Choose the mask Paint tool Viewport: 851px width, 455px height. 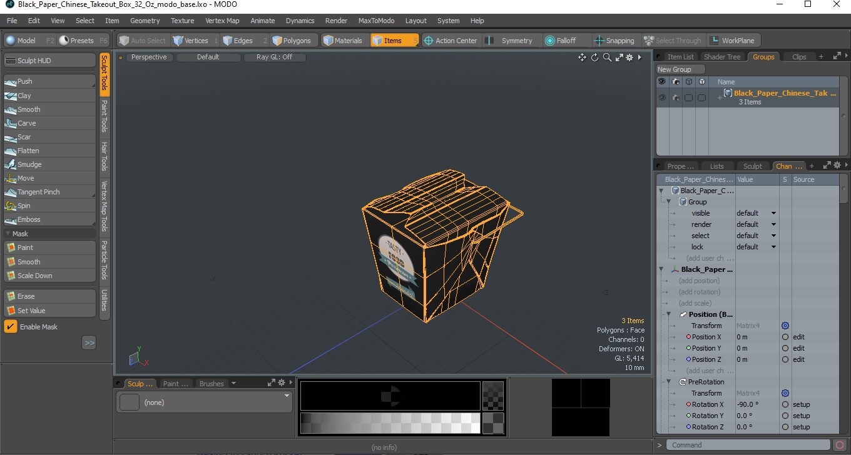coord(50,247)
